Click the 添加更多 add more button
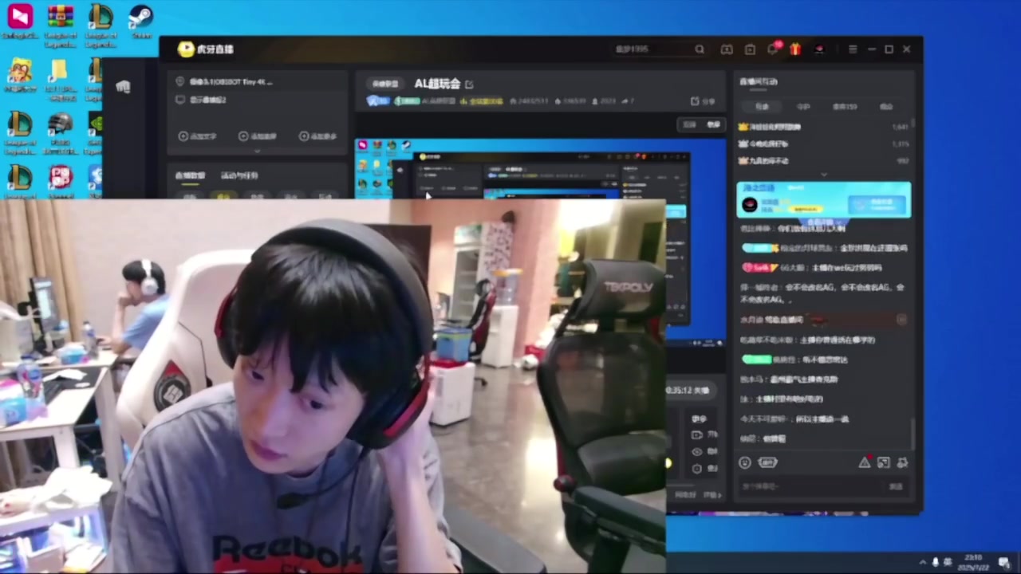This screenshot has height=574, width=1021. click(x=317, y=136)
